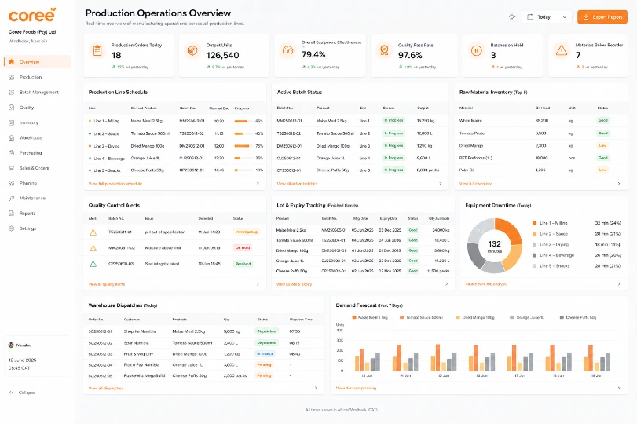Click the On Hold status badge
The width and height of the screenshot is (637, 424).
tap(243, 248)
